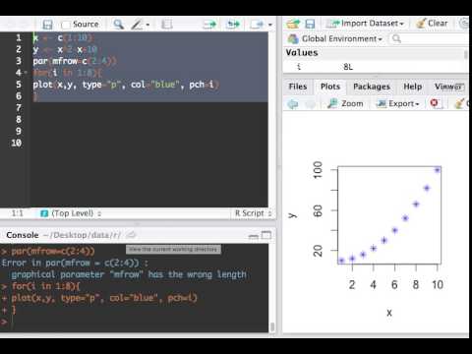The width and height of the screenshot is (472, 354).
Task: Open the Source options dropdown arrow
Action: (x=269, y=25)
